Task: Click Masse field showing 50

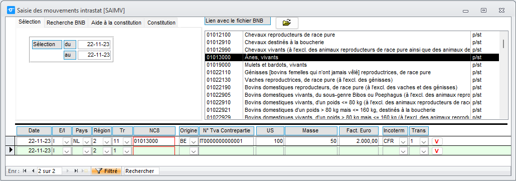Action: click(311, 141)
